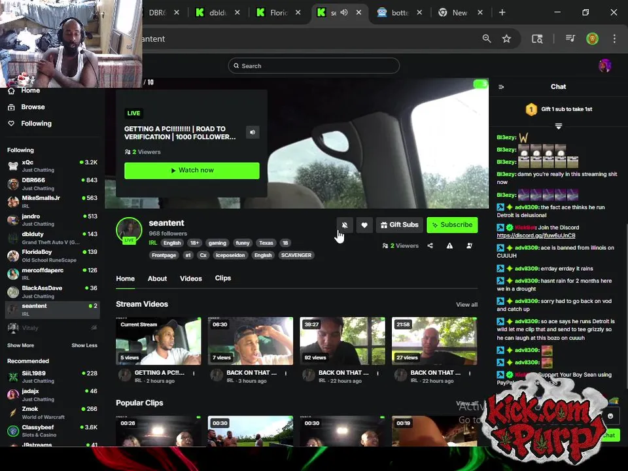Open mercoffdaperc channel in sidebar

pyautogui.click(x=52, y=273)
